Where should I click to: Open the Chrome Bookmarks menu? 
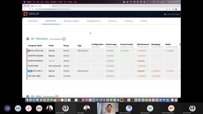pyautogui.click(x=54, y=2)
